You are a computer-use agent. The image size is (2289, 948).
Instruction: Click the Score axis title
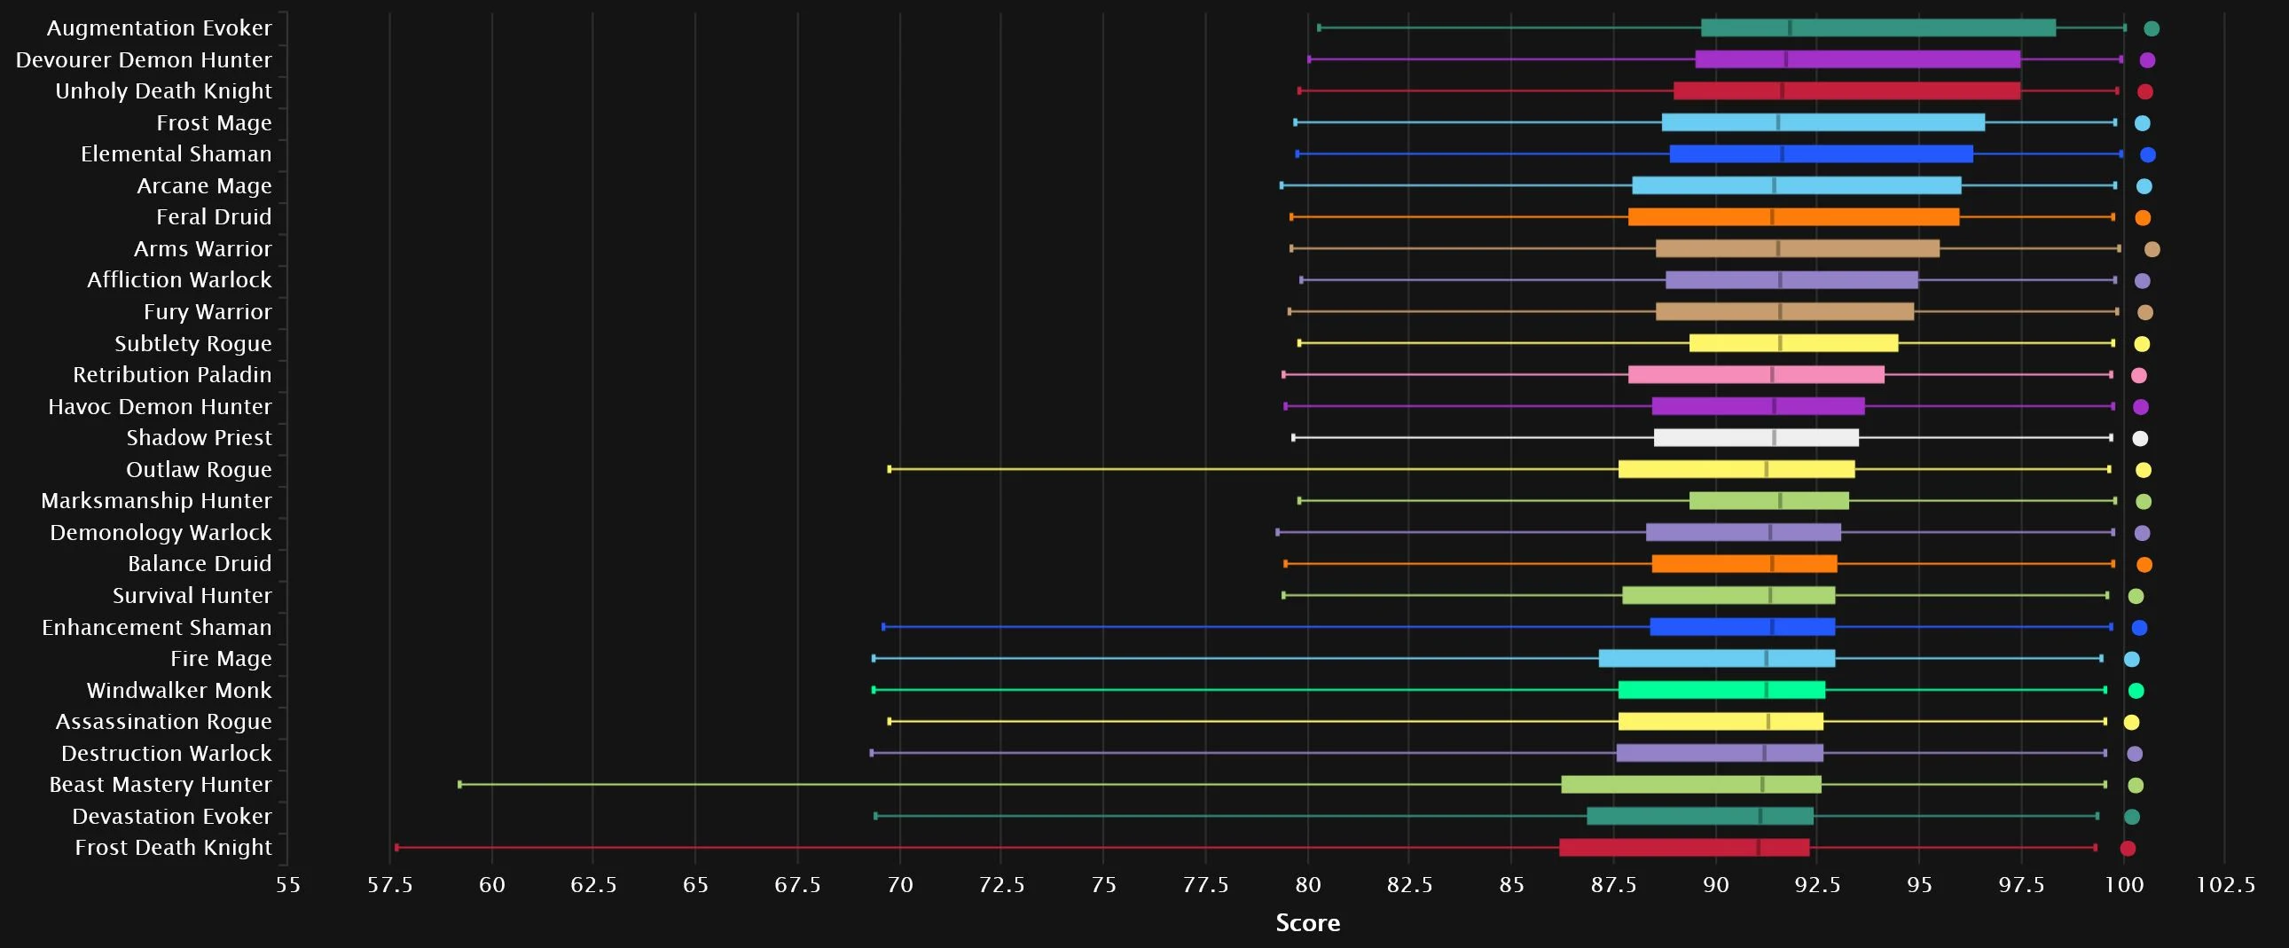pos(1307,923)
